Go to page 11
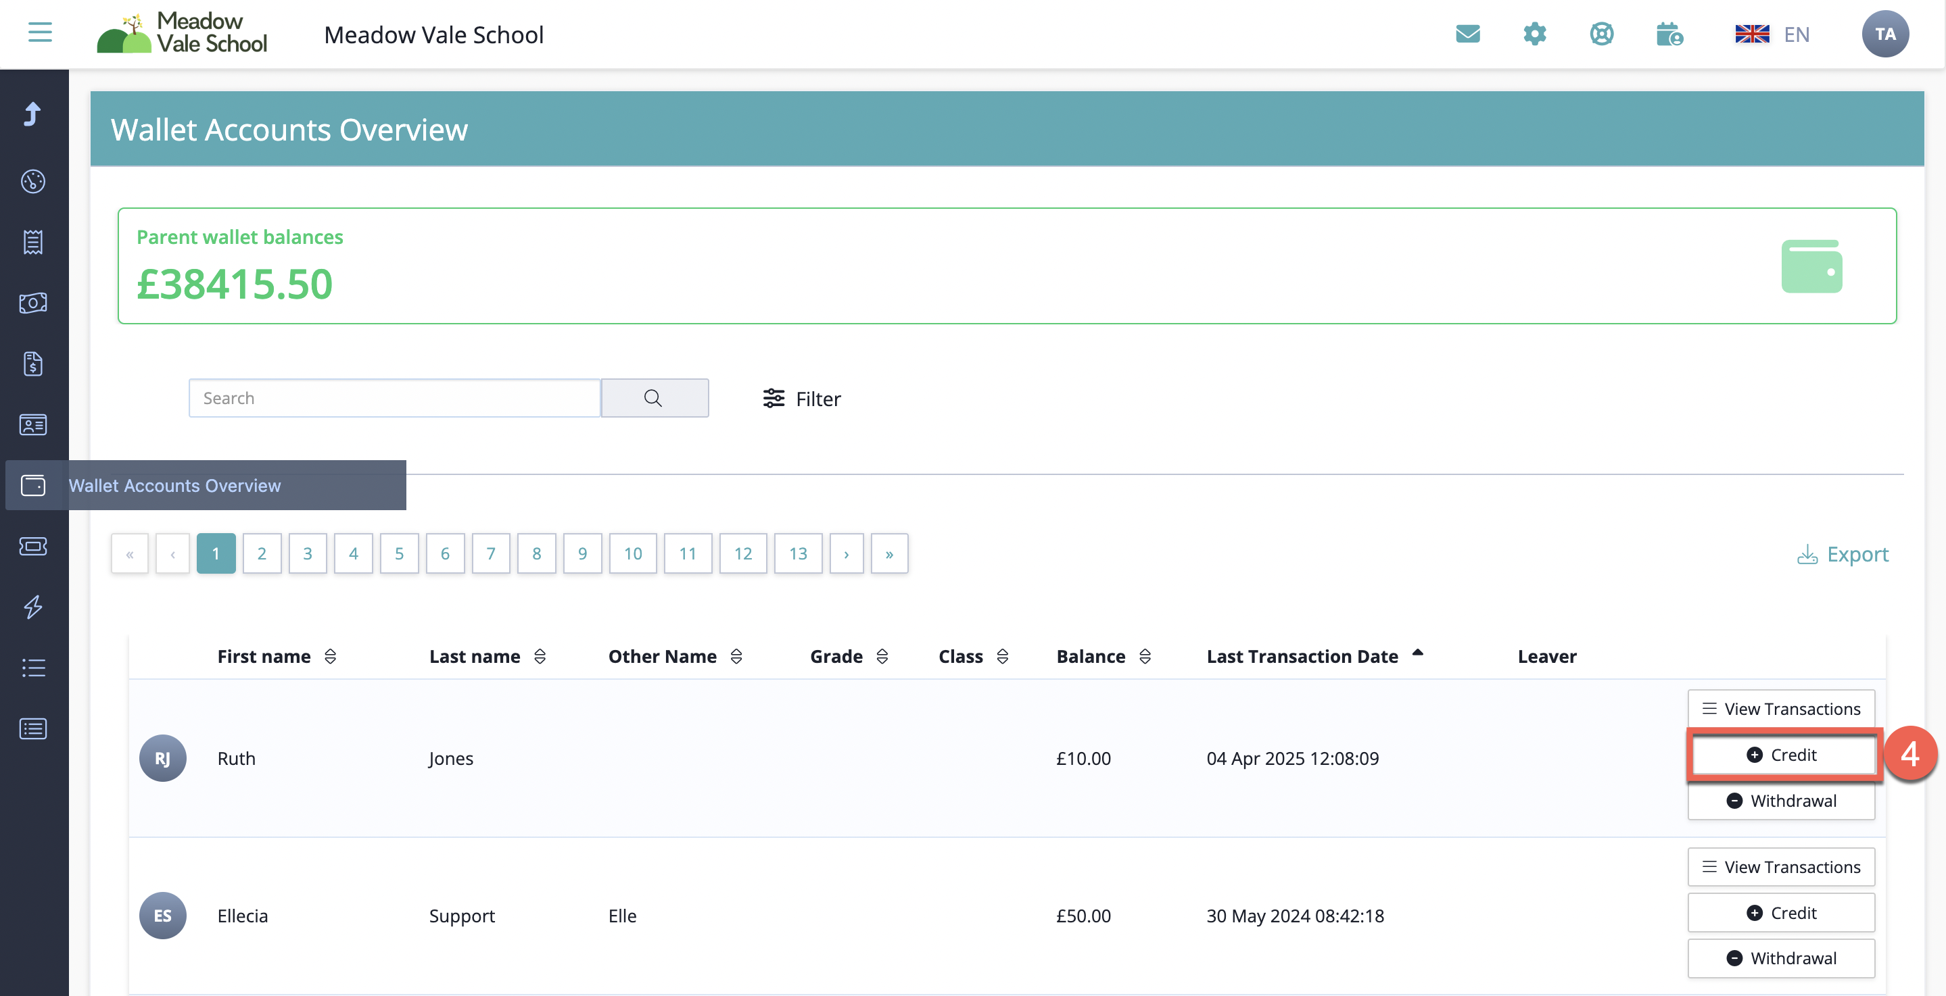The height and width of the screenshot is (996, 1946). [x=688, y=553]
